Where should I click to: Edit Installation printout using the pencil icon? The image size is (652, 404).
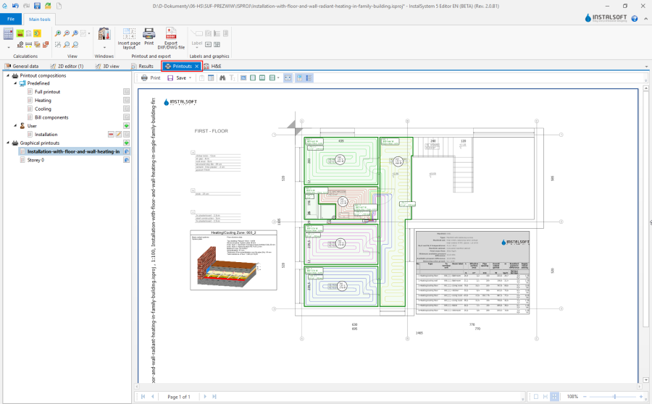[119, 135]
